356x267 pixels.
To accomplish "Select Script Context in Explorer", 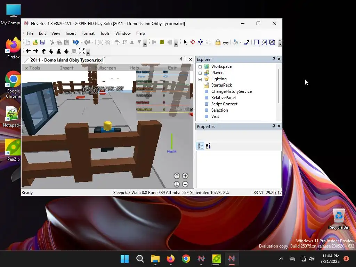I will [224, 104].
